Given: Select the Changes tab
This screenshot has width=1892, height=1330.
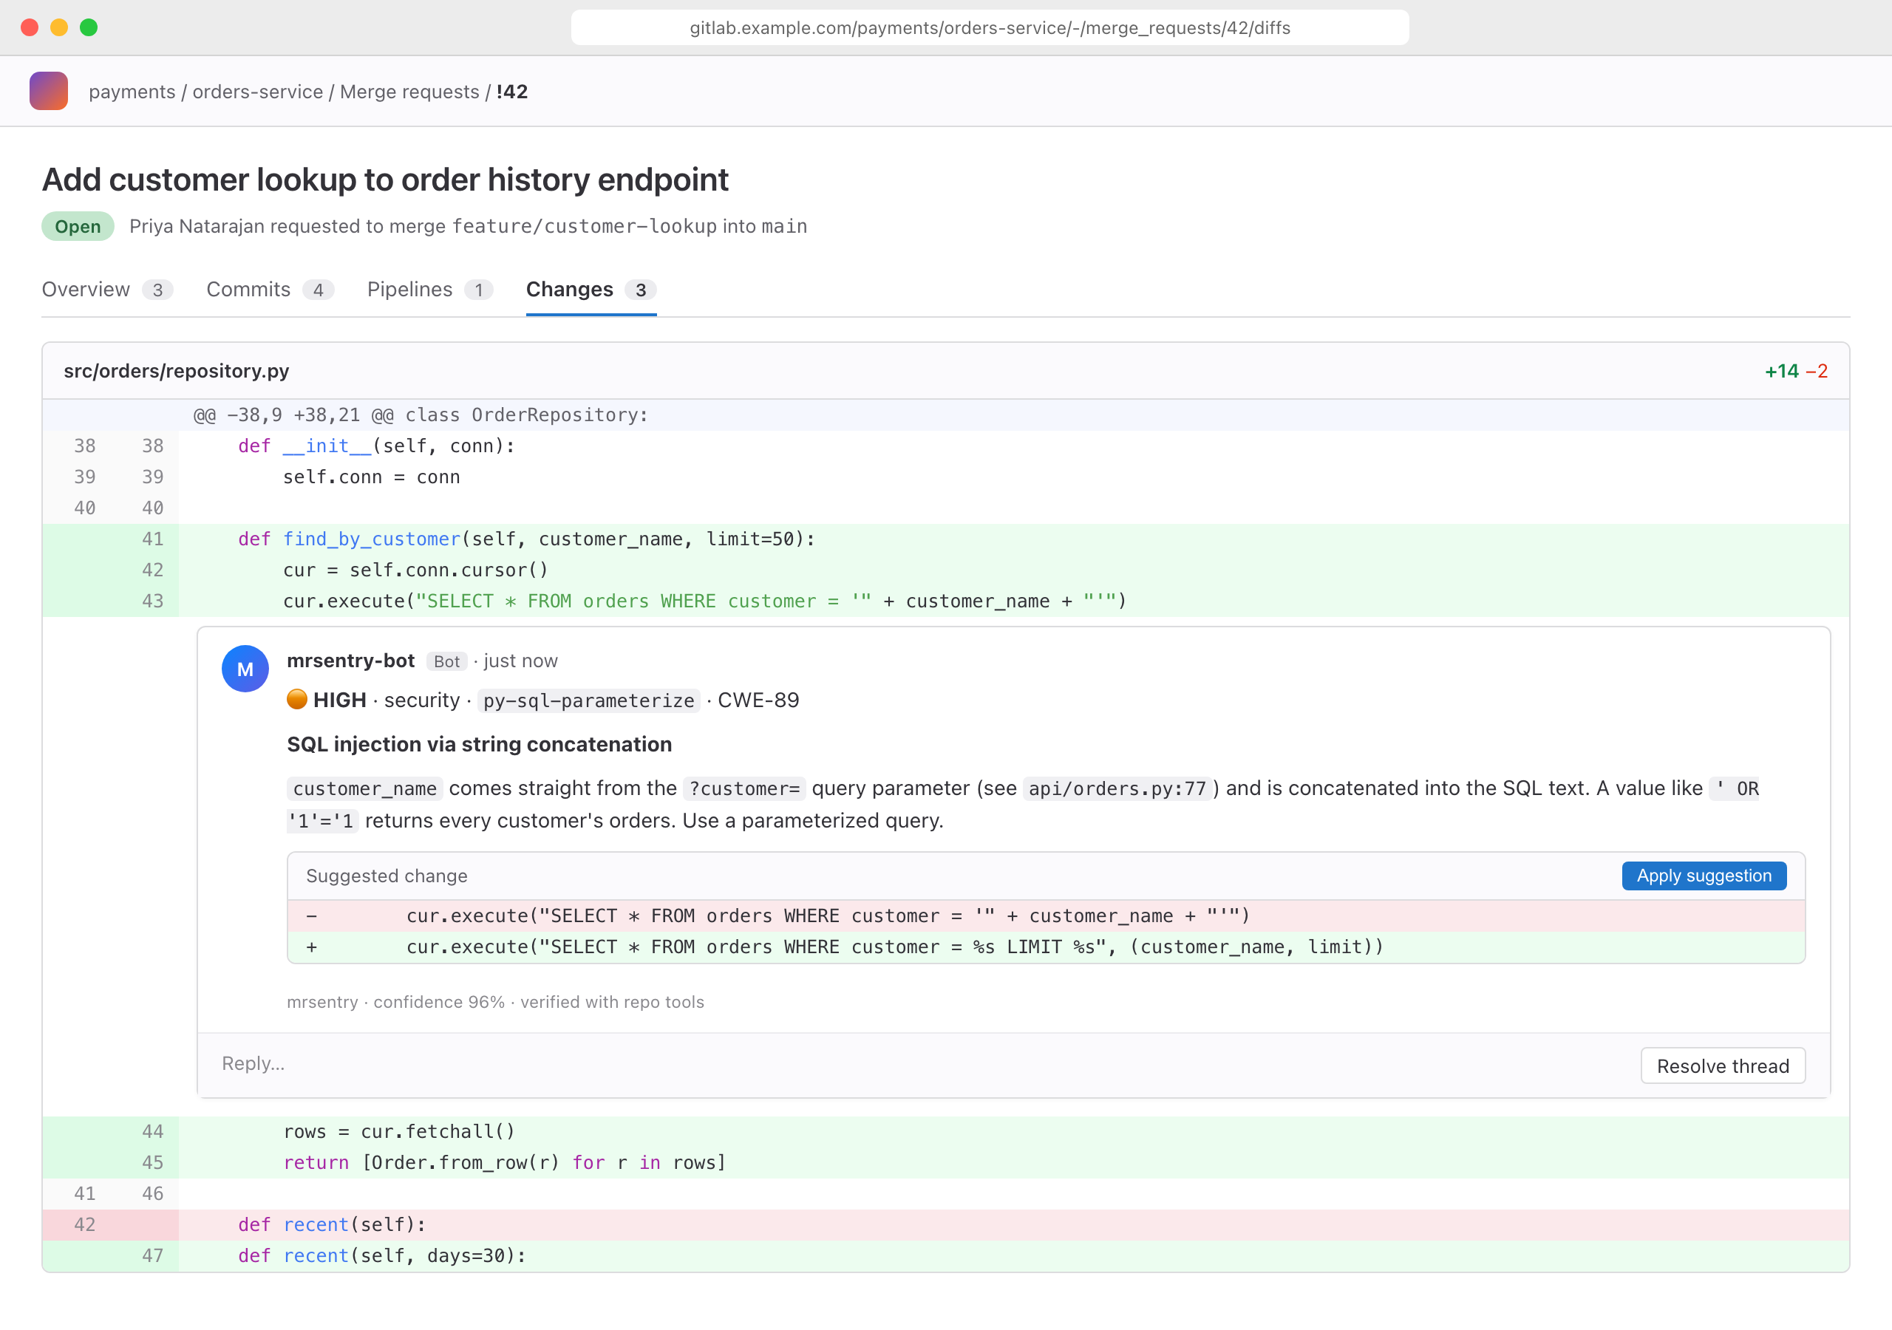Looking at the screenshot, I should coord(591,289).
